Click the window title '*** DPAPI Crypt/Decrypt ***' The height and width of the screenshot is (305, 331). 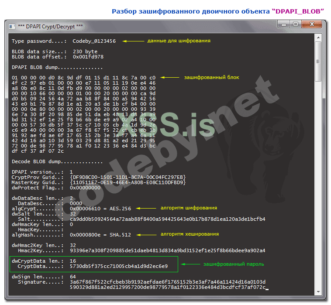point(50,27)
